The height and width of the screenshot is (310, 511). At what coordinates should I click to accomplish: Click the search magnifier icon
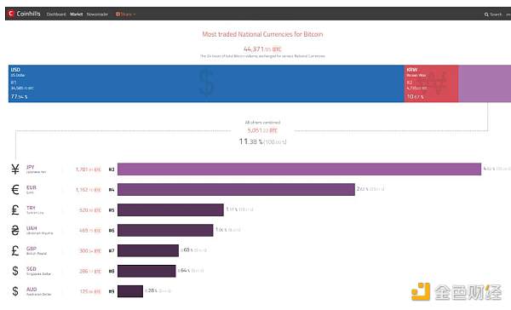[486, 14]
